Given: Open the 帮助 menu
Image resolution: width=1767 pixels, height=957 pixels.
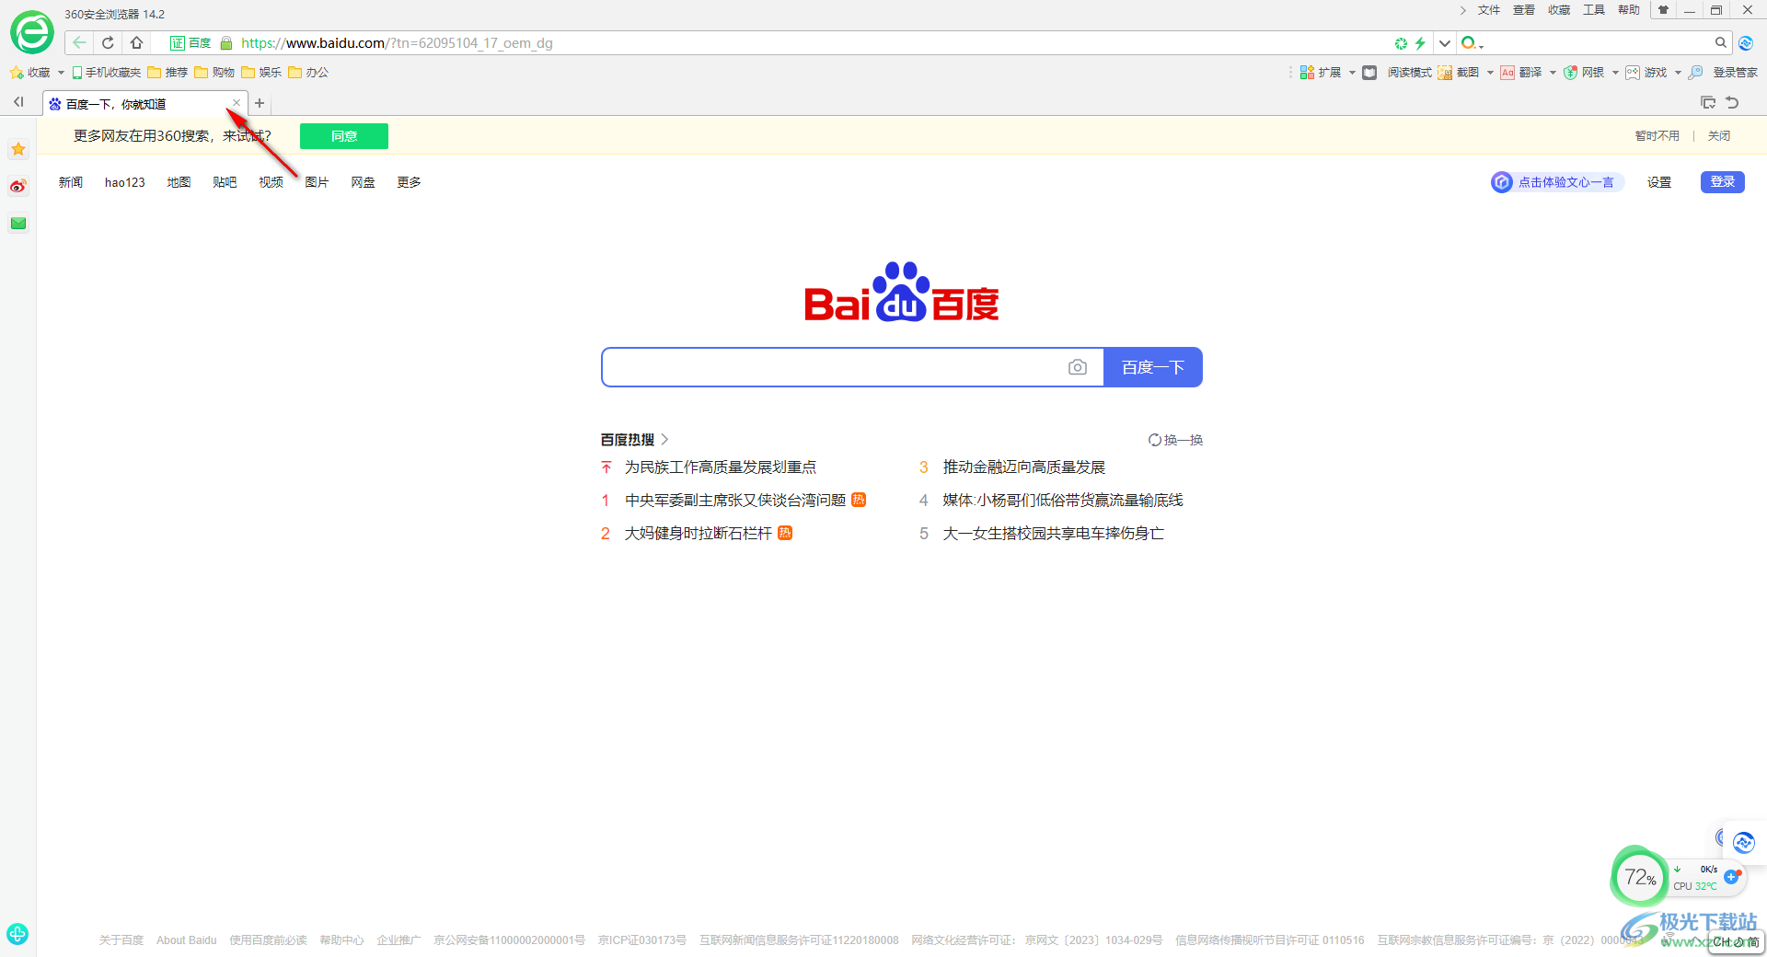Looking at the screenshot, I should pos(1629,10).
